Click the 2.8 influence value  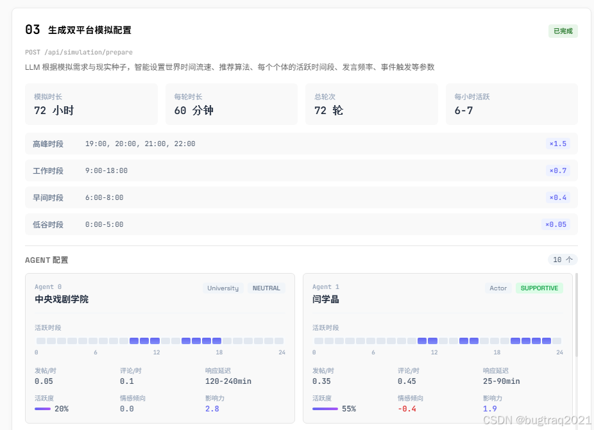click(212, 409)
